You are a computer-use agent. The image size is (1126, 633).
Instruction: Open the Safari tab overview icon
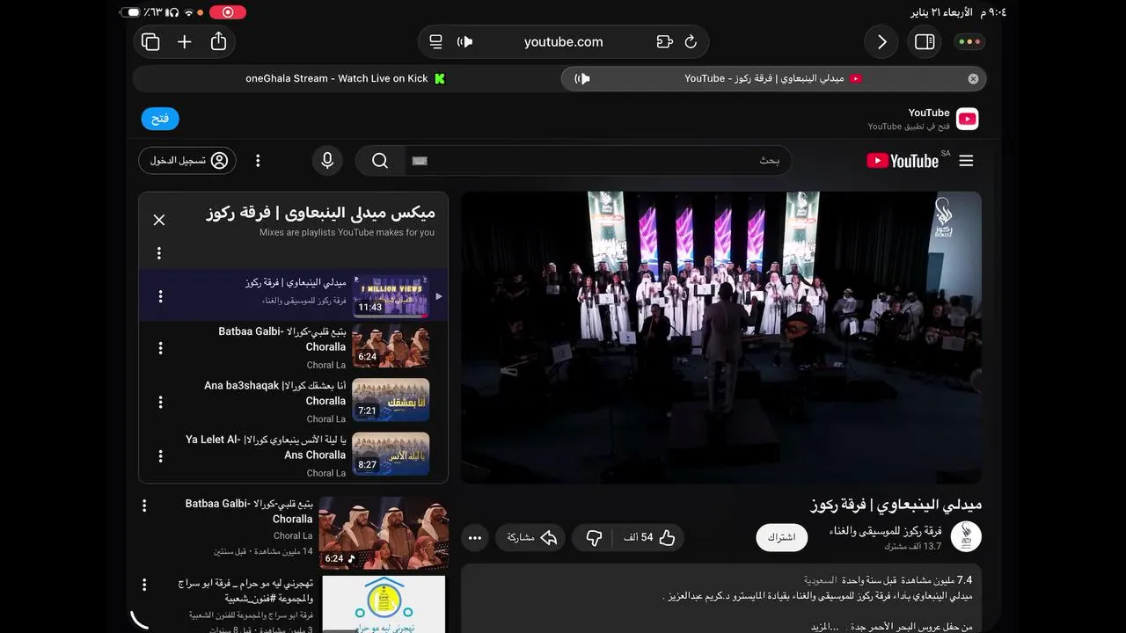click(x=150, y=42)
